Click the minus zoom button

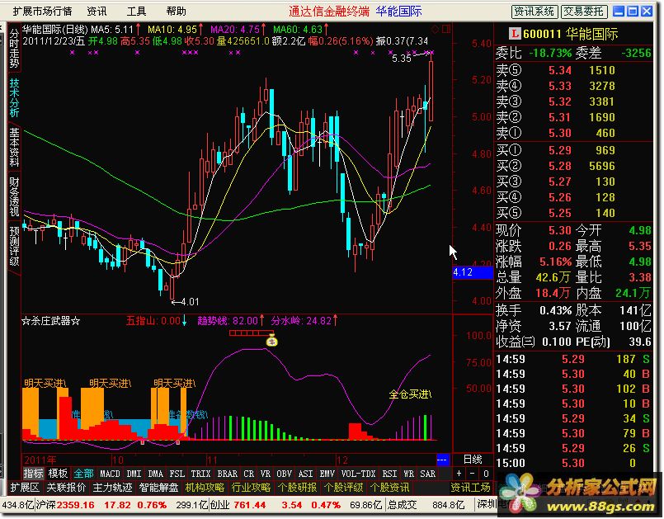coord(472,474)
